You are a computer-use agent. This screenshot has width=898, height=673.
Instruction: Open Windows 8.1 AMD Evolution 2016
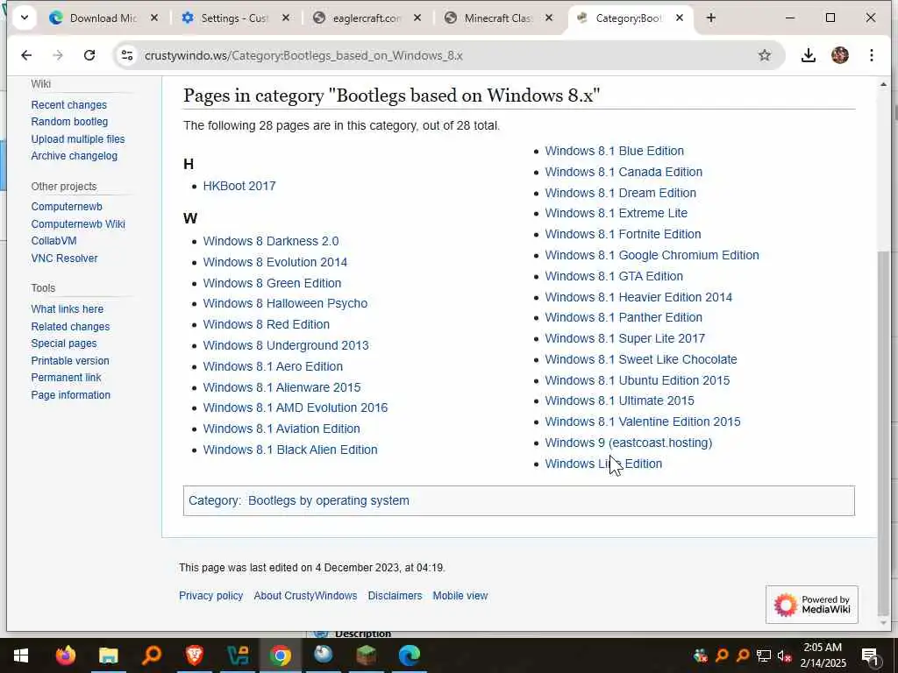click(296, 407)
